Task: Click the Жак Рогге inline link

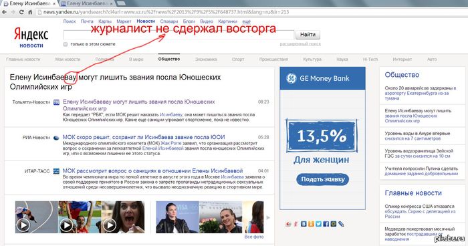Action: pyautogui.click(x=171, y=143)
